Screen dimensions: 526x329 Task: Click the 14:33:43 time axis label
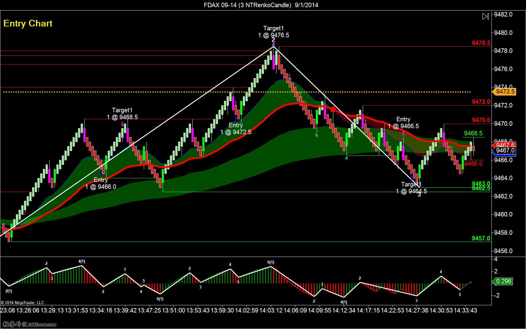(x=465, y=310)
